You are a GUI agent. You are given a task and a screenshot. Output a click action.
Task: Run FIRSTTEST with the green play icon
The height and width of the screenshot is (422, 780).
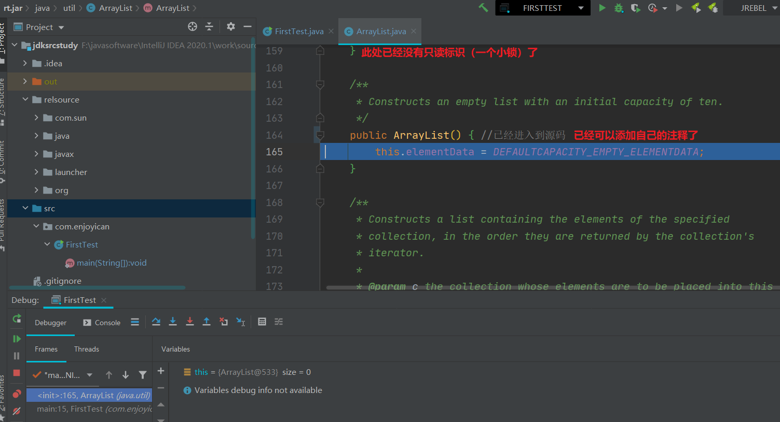[602, 8]
